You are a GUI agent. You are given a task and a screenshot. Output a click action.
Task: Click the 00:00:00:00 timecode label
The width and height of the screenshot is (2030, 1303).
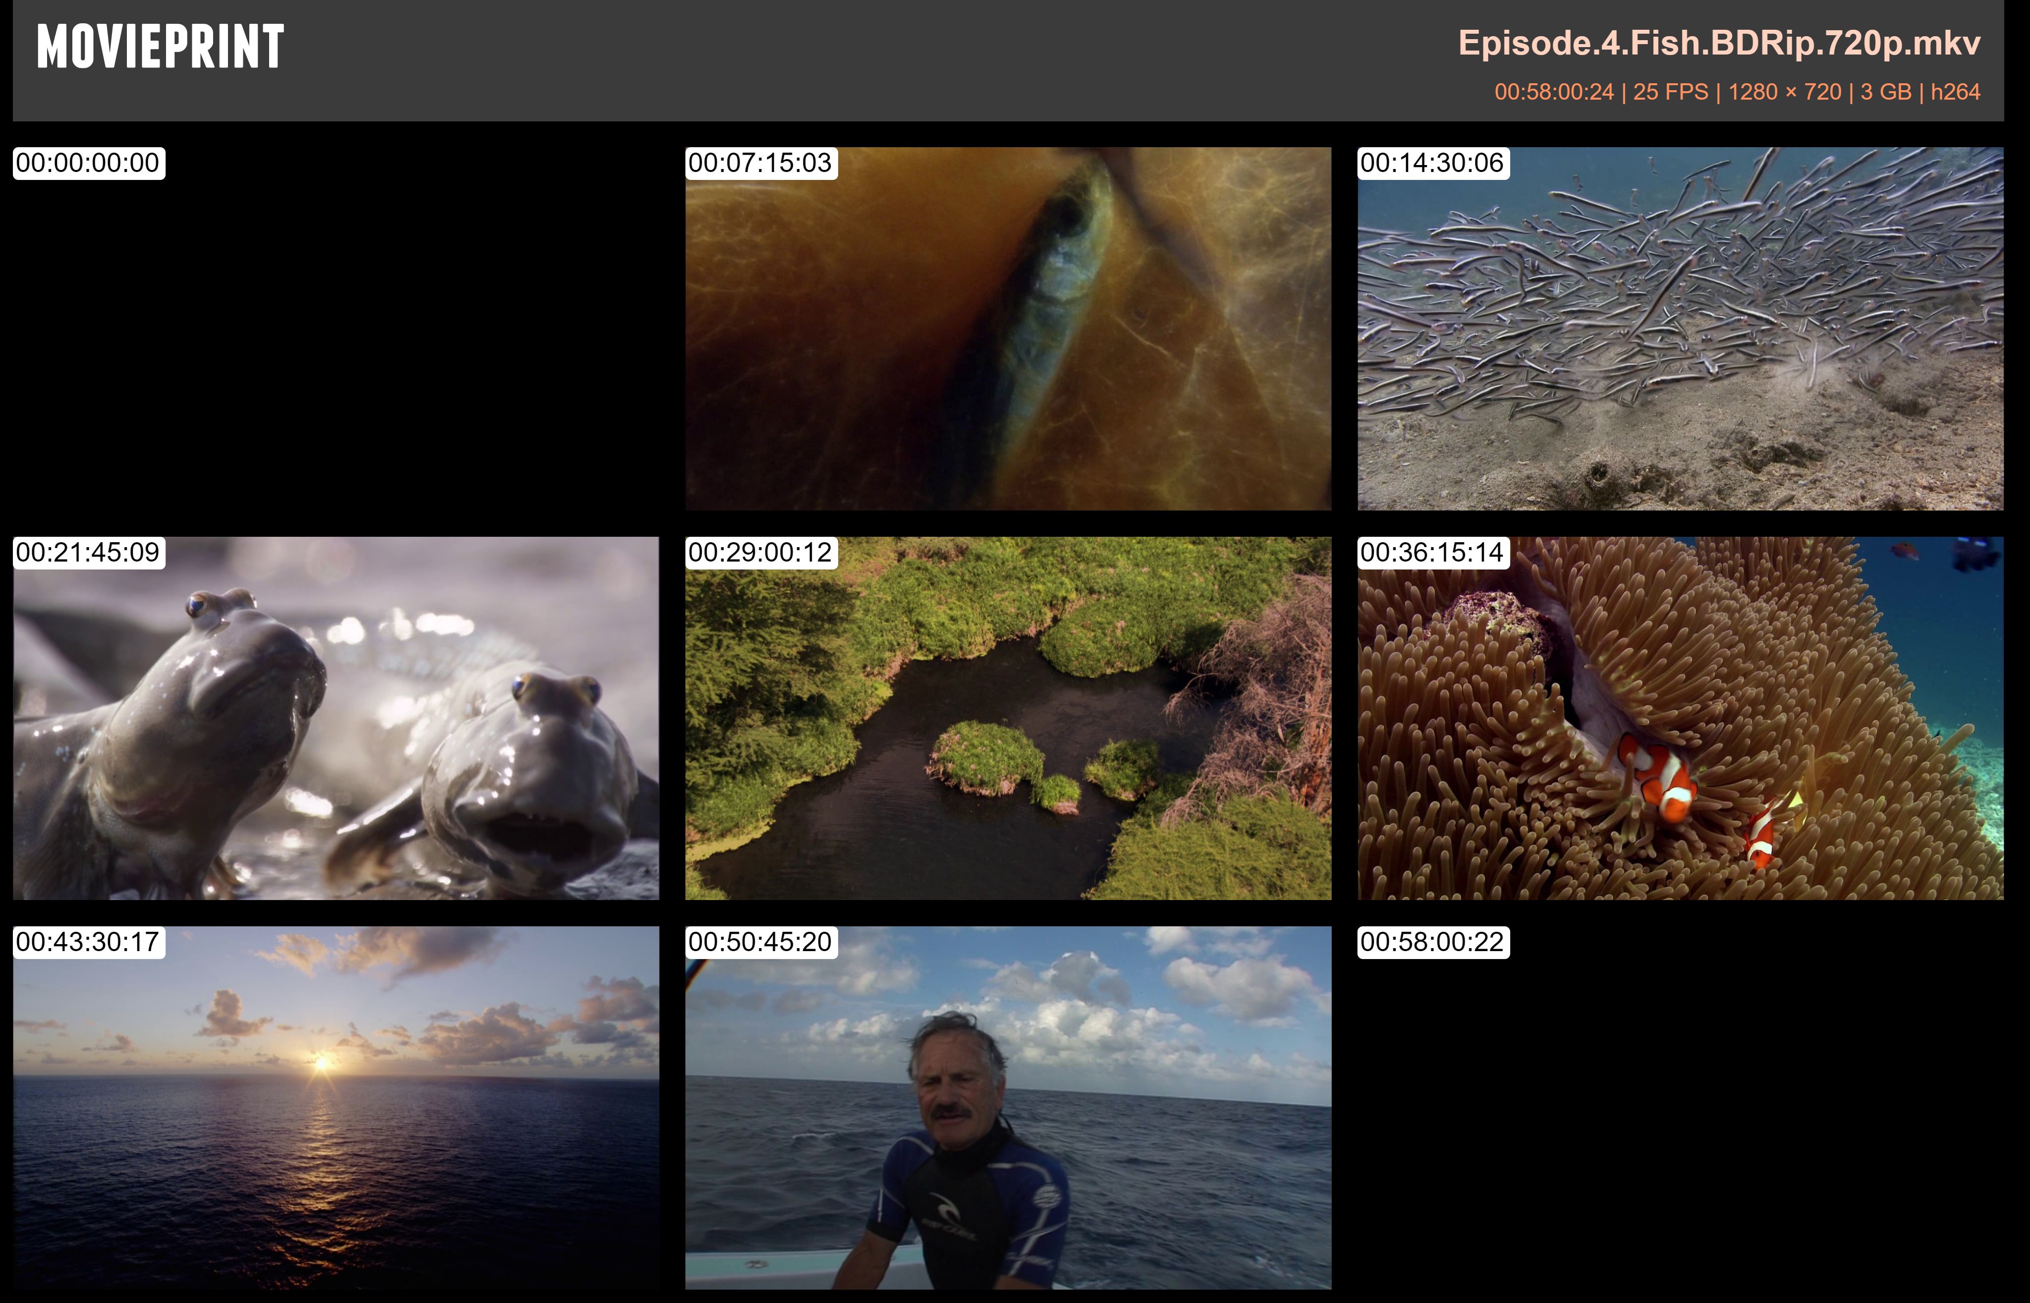[x=88, y=163]
